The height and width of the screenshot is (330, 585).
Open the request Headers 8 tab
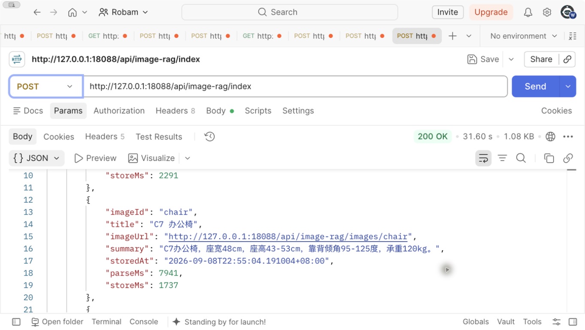tap(175, 111)
